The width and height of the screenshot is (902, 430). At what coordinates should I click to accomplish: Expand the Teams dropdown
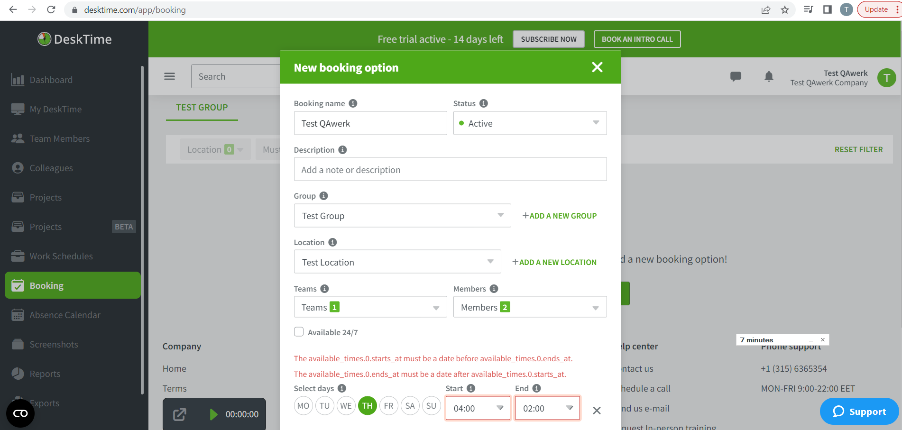point(370,307)
